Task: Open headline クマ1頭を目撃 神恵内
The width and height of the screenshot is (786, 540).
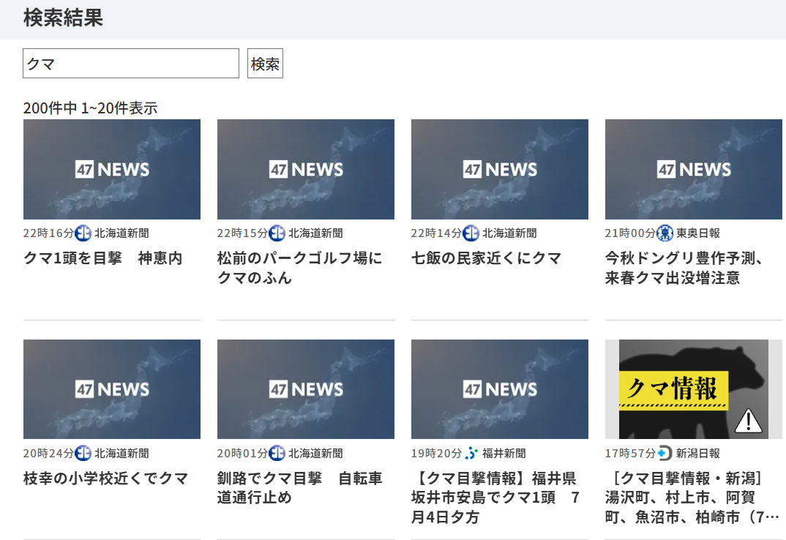Action: click(x=102, y=258)
